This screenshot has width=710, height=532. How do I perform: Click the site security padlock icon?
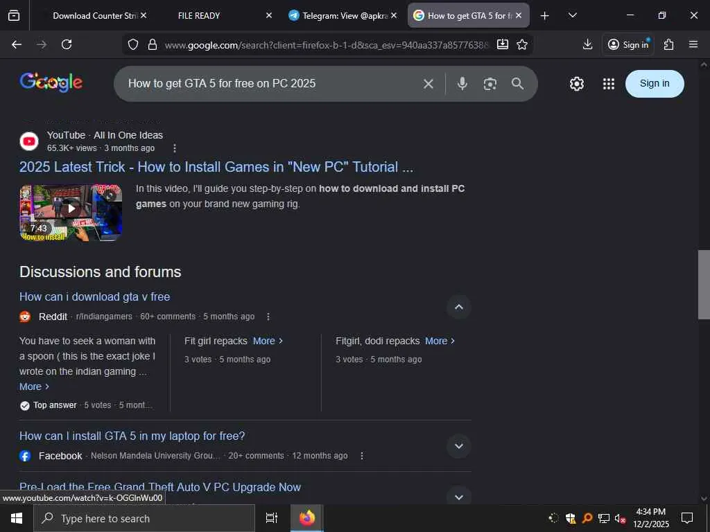click(x=153, y=44)
